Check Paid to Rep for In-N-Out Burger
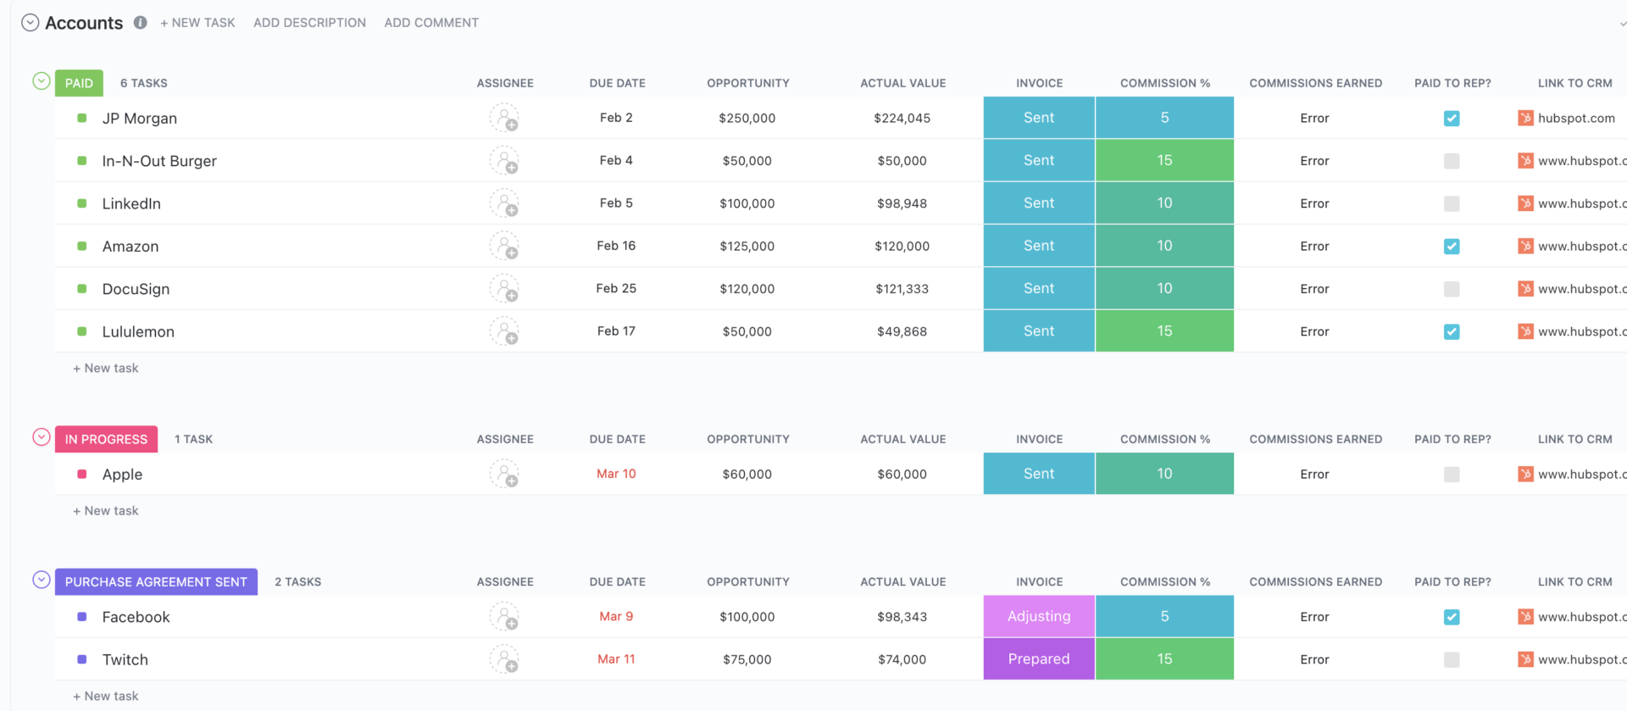The image size is (1627, 711). (1452, 161)
